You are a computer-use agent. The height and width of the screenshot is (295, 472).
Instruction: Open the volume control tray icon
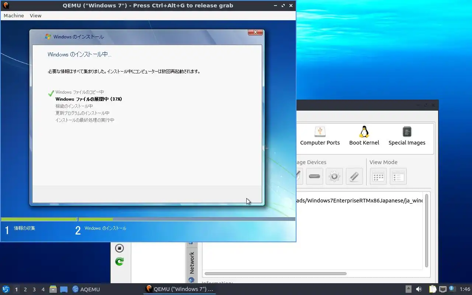[419, 289]
